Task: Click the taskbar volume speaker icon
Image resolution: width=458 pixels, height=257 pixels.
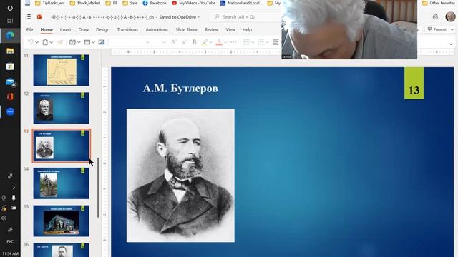Action: (4, 218)
